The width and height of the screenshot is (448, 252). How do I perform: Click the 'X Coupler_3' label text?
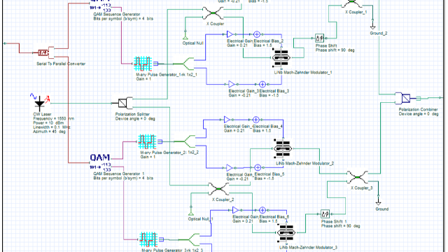click(x=362, y=188)
